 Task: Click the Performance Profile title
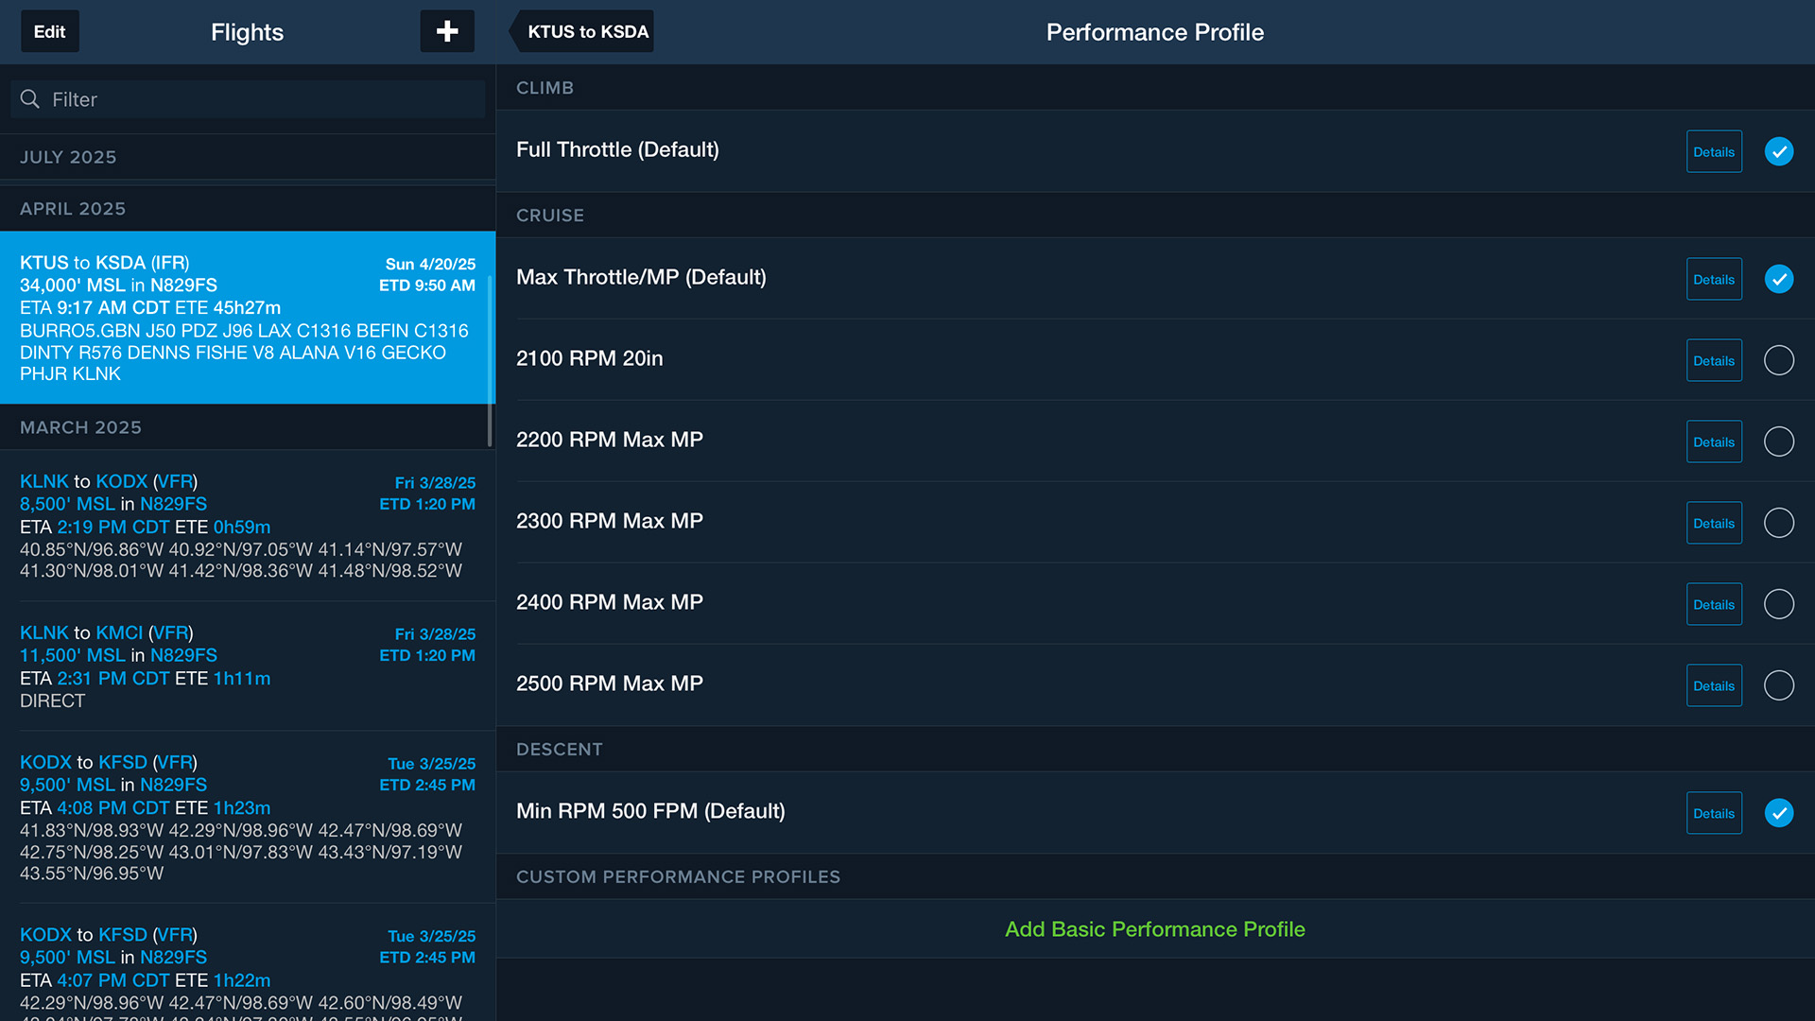(1154, 32)
